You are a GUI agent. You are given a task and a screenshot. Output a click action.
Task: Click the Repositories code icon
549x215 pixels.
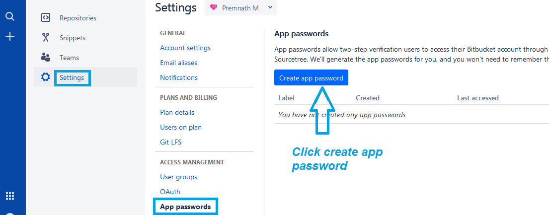click(x=46, y=17)
